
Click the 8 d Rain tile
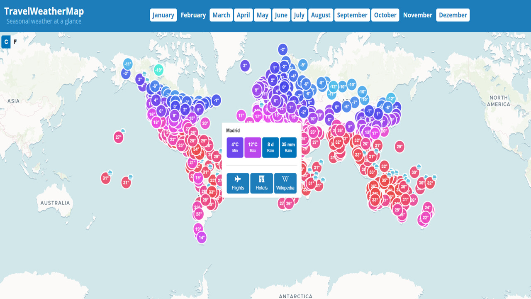[x=270, y=147]
